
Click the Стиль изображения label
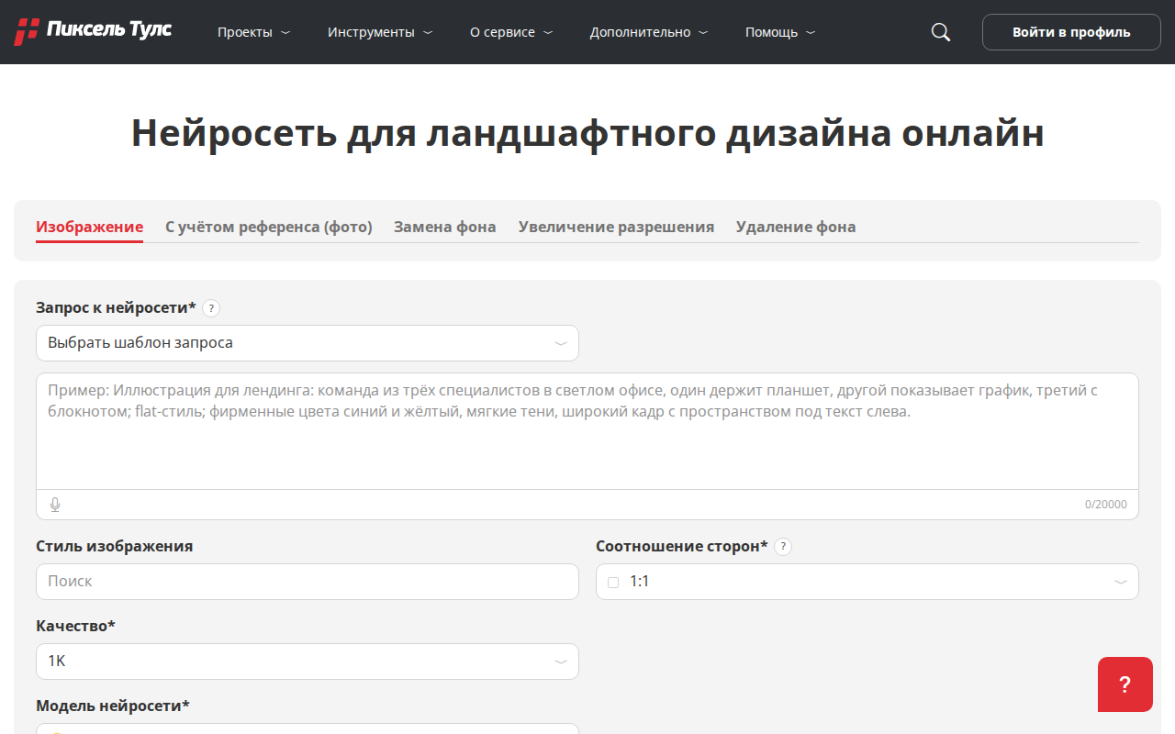(x=115, y=546)
